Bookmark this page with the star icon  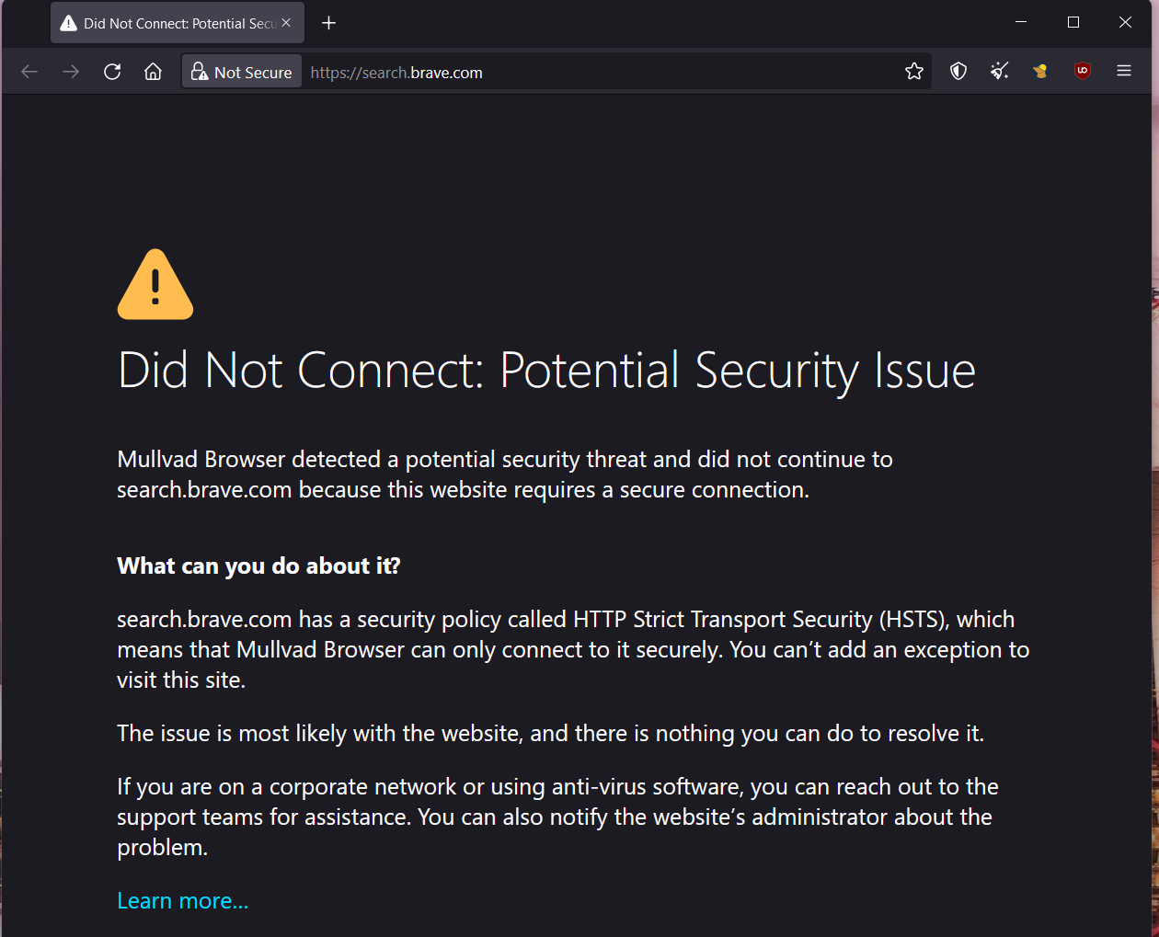[913, 72]
